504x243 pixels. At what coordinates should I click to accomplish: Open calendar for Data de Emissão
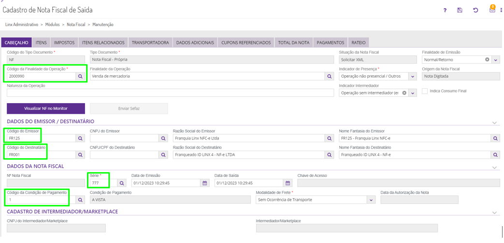[205, 183]
